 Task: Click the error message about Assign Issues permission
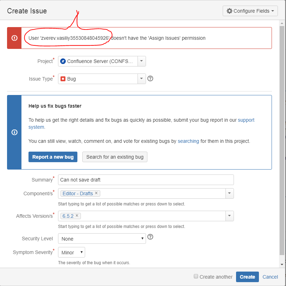click(x=117, y=38)
